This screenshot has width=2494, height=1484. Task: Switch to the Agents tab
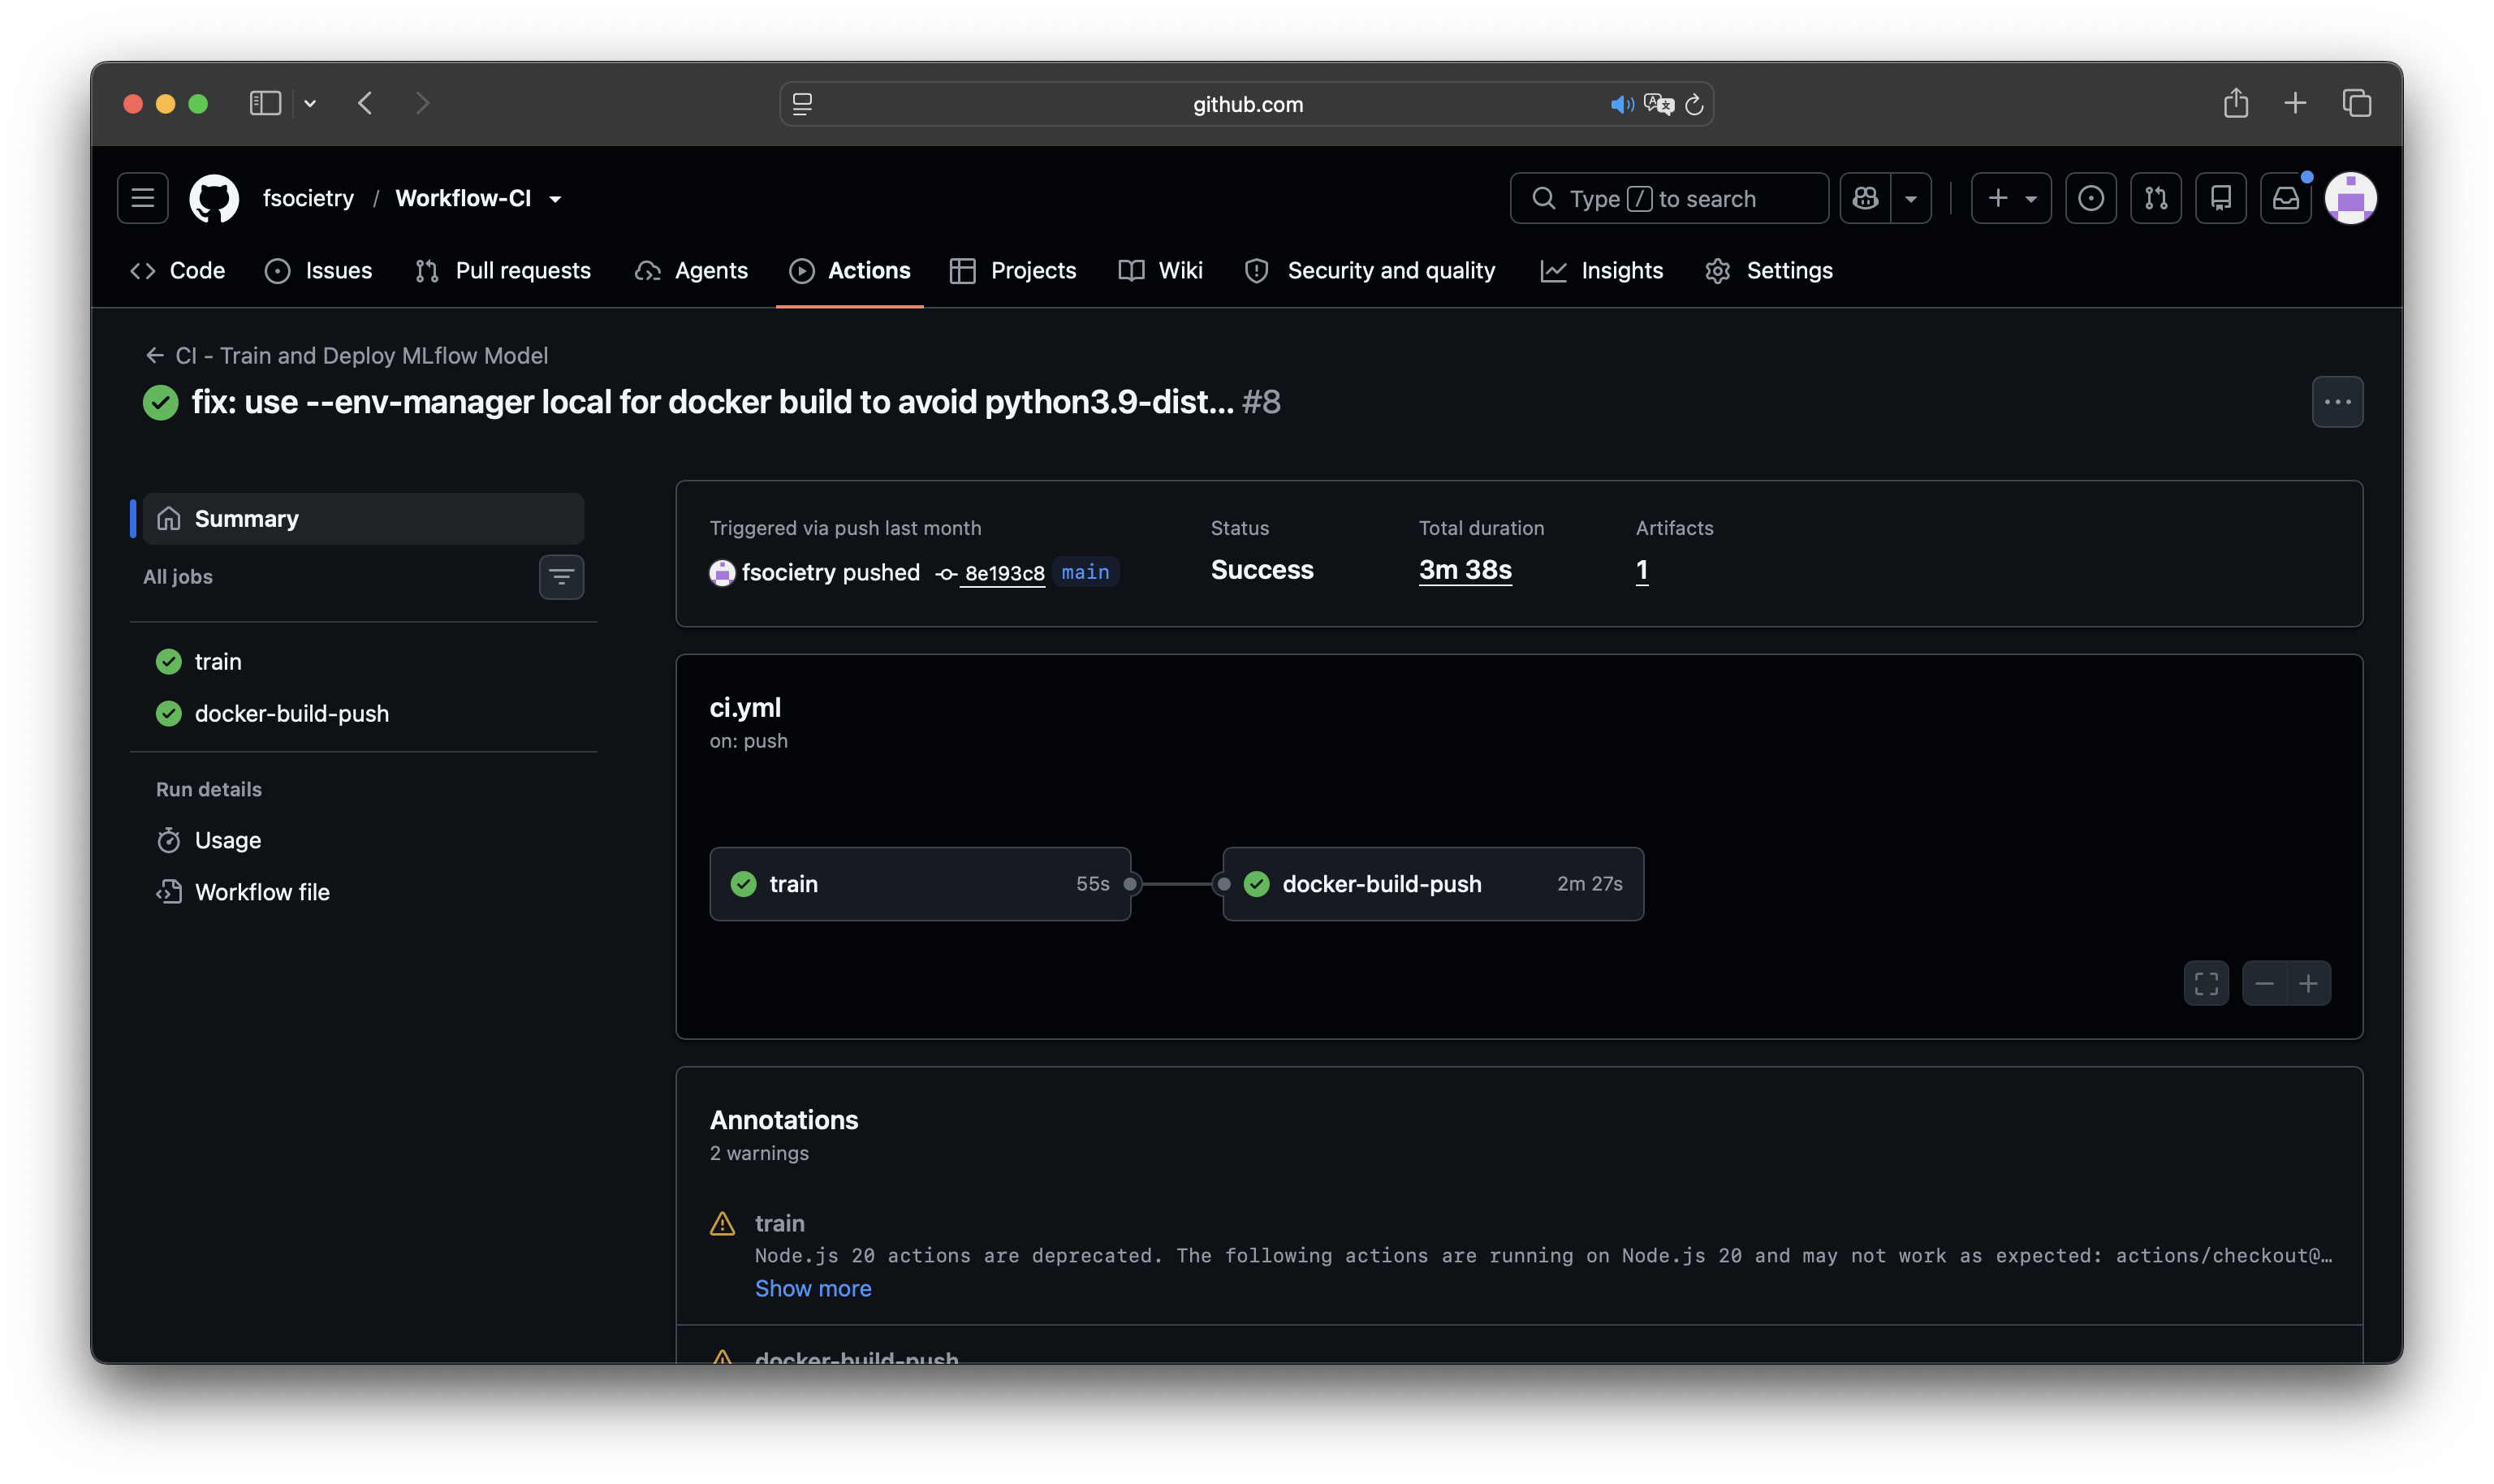[692, 270]
